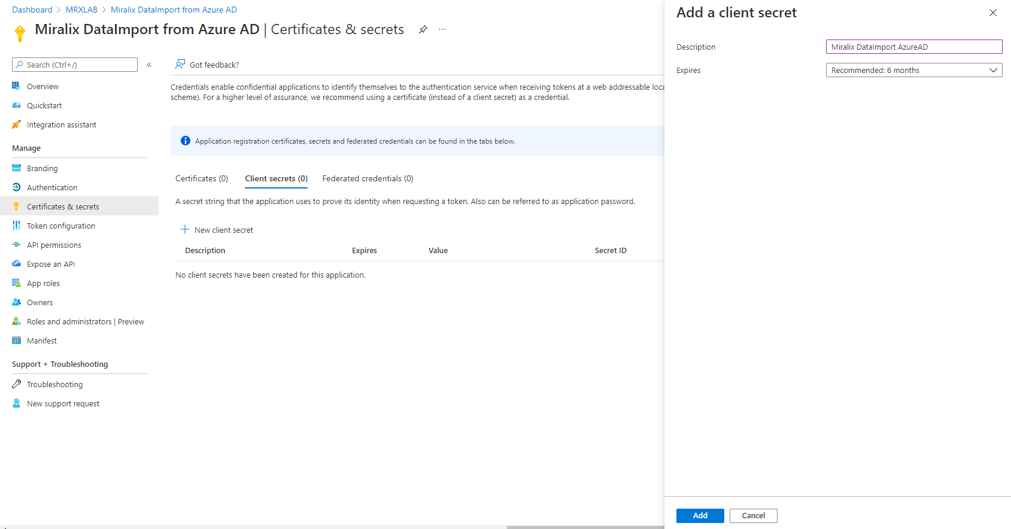Navigate to Branding settings
The height and width of the screenshot is (529, 1011).
pyautogui.click(x=42, y=168)
